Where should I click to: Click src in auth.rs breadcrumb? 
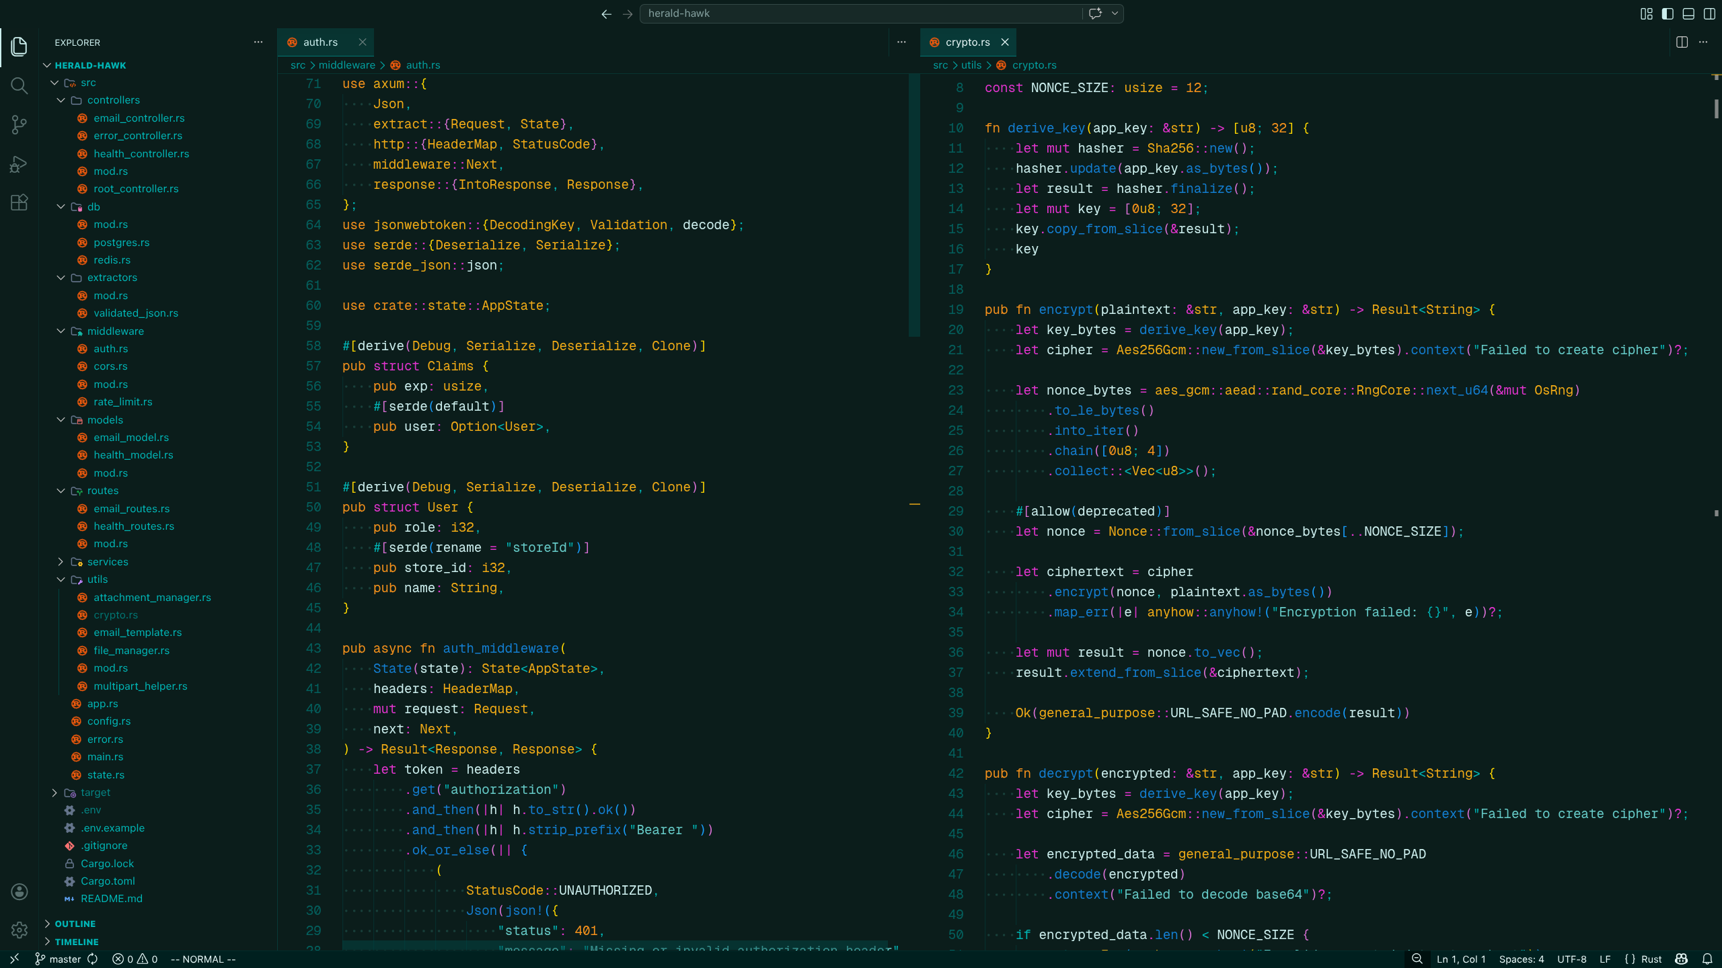tap(297, 65)
